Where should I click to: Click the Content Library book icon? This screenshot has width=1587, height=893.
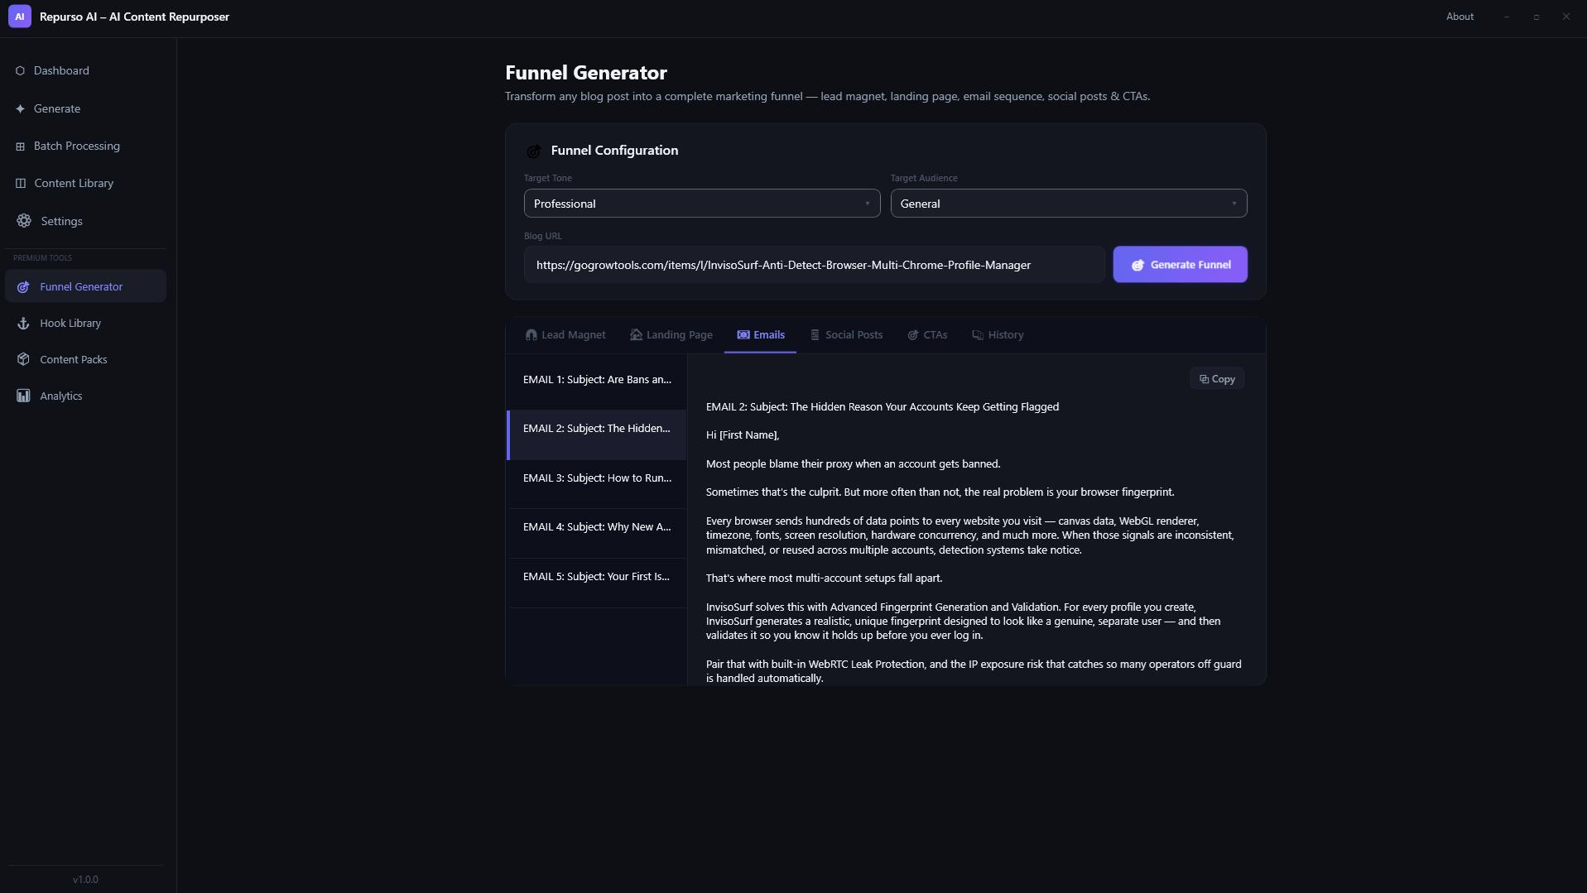(21, 184)
